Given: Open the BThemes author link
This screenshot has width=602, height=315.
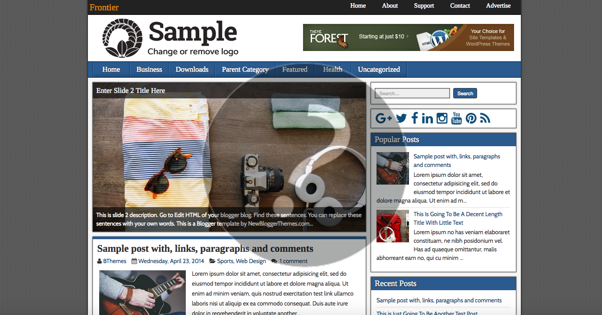Looking at the screenshot, I should (115, 261).
